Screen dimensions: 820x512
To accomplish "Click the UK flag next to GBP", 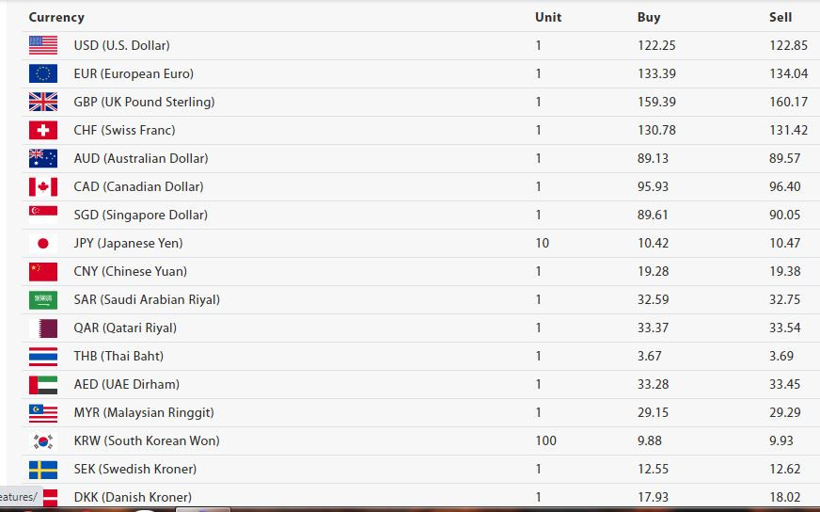I will (x=43, y=102).
